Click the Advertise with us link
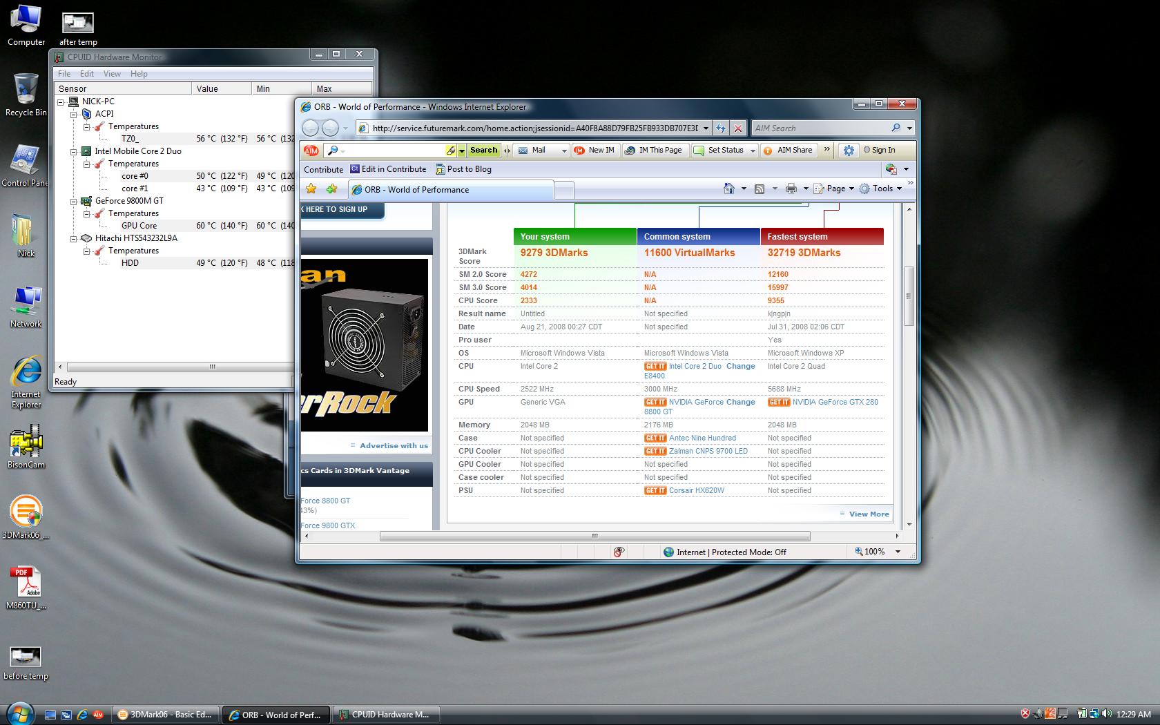The image size is (1160, 725). tap(394, 446)
